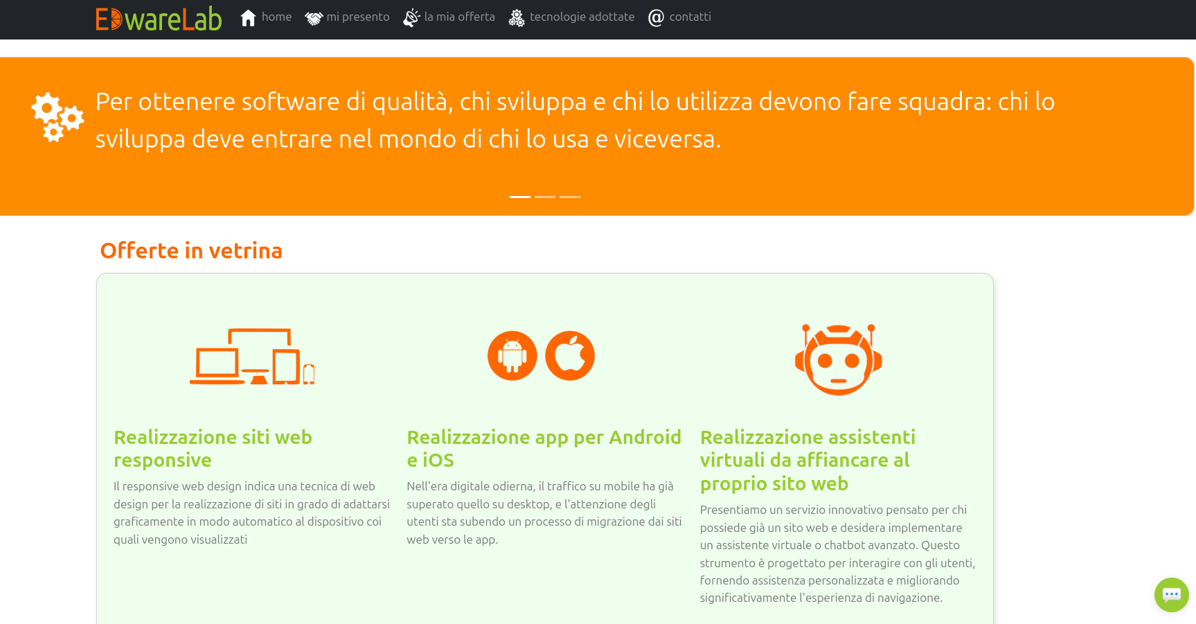The width and height of the screenshot is (1196, 624).
Task: Click the megaphone icon beside la mia offerta
Action: tap(411, 18)
